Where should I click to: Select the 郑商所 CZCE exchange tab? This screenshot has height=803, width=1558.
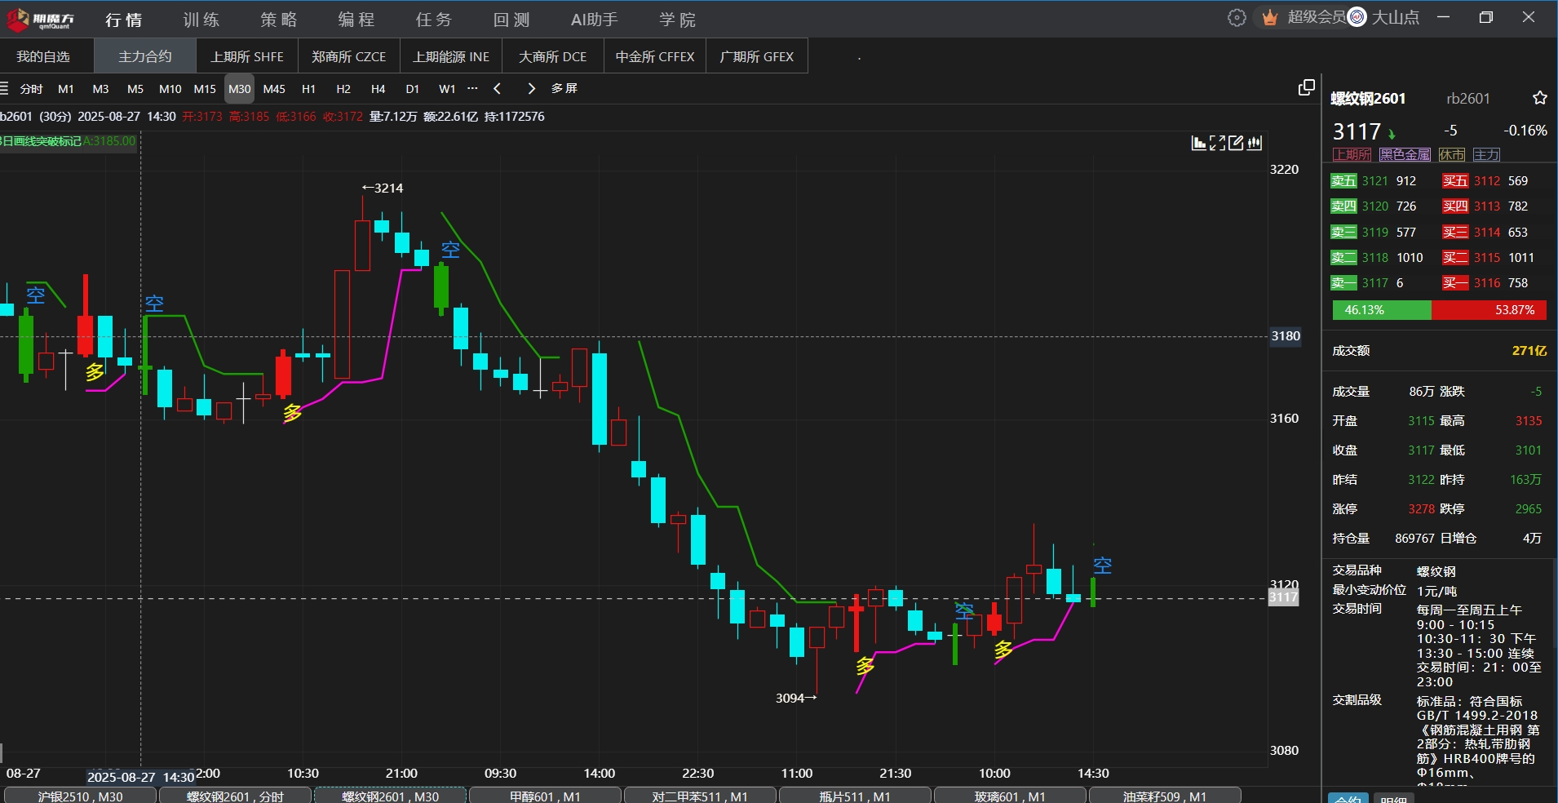[x=349, y=56]
